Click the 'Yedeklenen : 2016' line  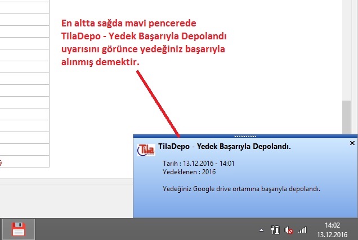pos(189,172)
